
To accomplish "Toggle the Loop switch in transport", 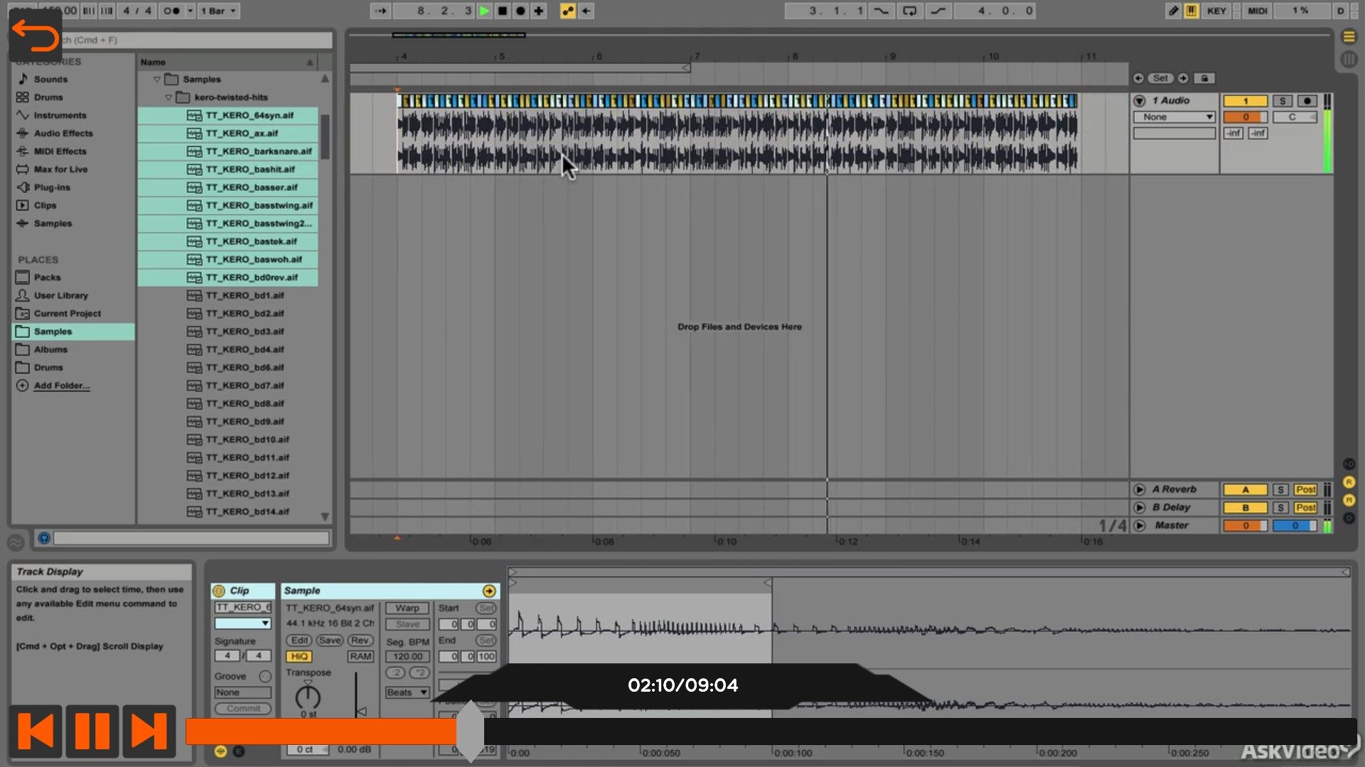I will (910, 11).
